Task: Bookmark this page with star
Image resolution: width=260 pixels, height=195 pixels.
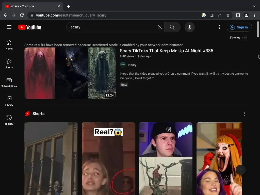Action: point(228,15)
